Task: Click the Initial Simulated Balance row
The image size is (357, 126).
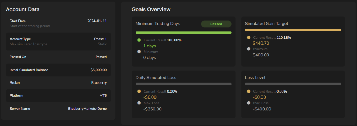Action: [58, 70]
